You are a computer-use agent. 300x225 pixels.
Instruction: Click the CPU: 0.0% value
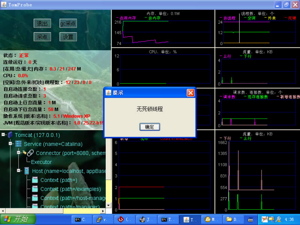(23, 76)
